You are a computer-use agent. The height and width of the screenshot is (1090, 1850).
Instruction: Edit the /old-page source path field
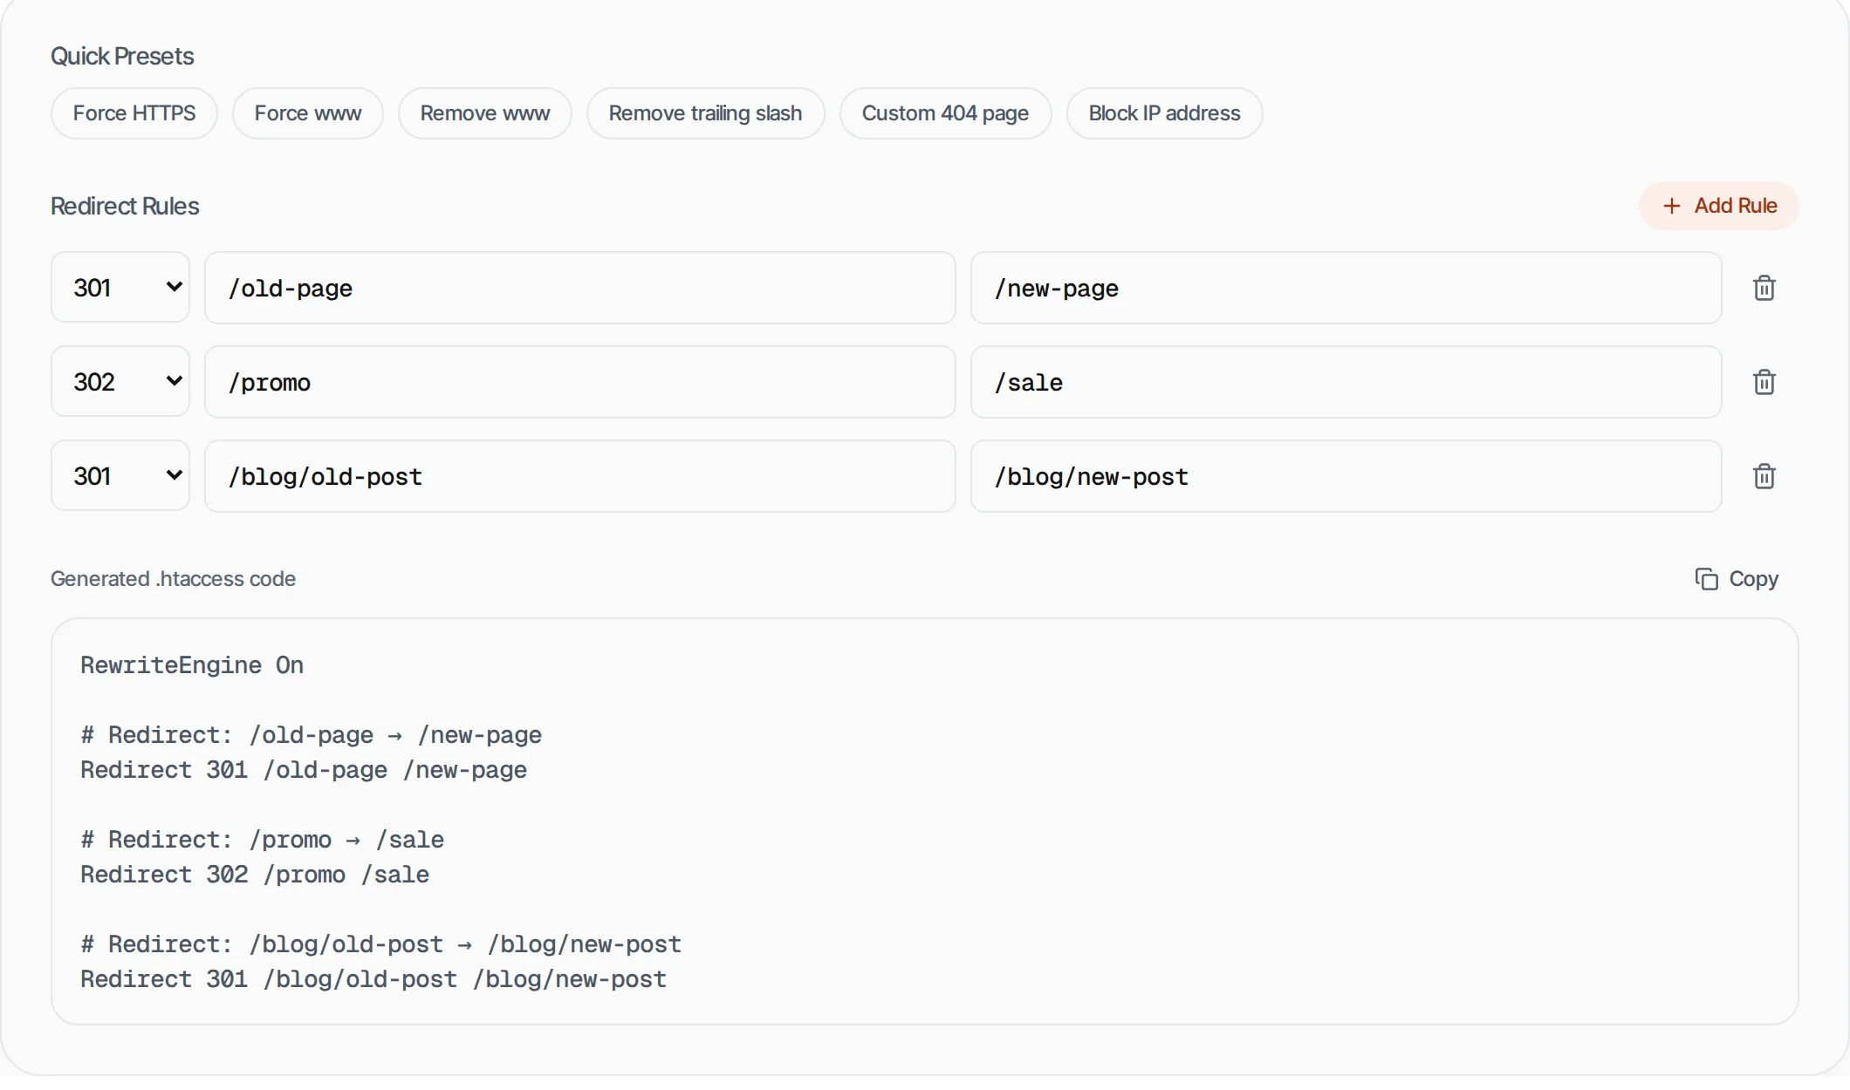pos(580,288)
